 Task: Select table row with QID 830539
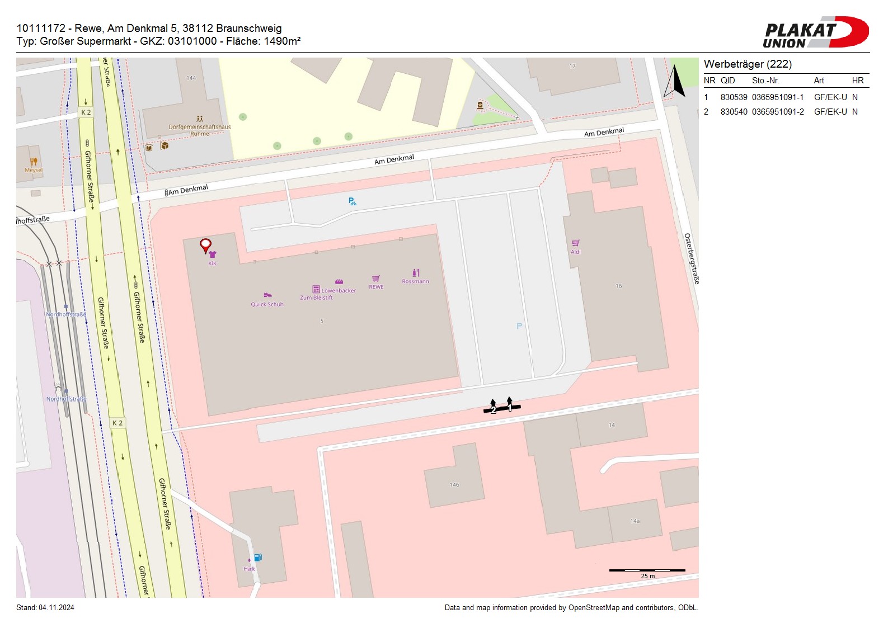click(781, 97)
